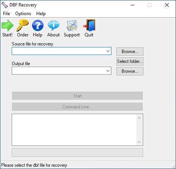Image resolution: width=176 pixels, height=169 pixels.
Task: Click the green Start! arrow icon
Action: pos(8,25)
